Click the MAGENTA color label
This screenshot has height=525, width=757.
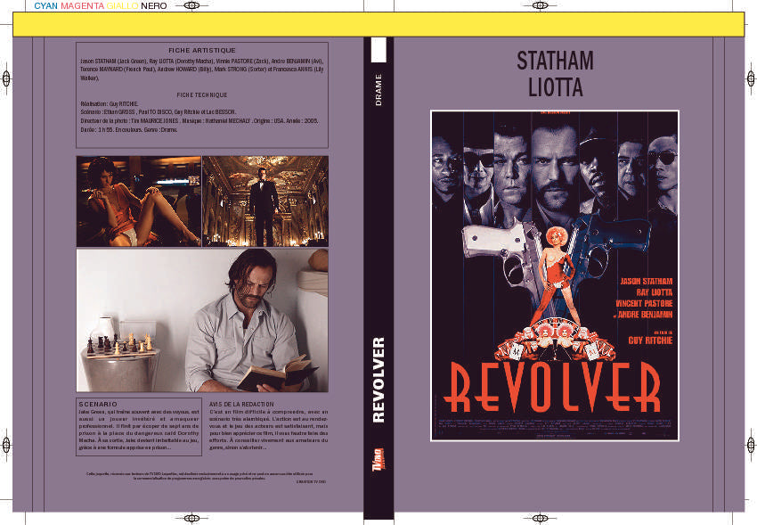83,6
